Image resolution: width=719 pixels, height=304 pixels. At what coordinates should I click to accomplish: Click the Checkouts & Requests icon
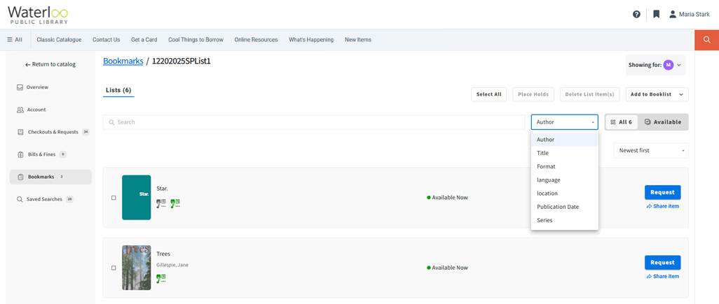coord(20,132)
